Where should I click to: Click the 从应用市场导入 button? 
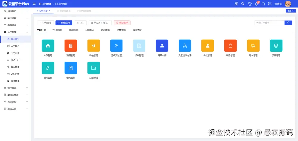(x=100, y=23)
